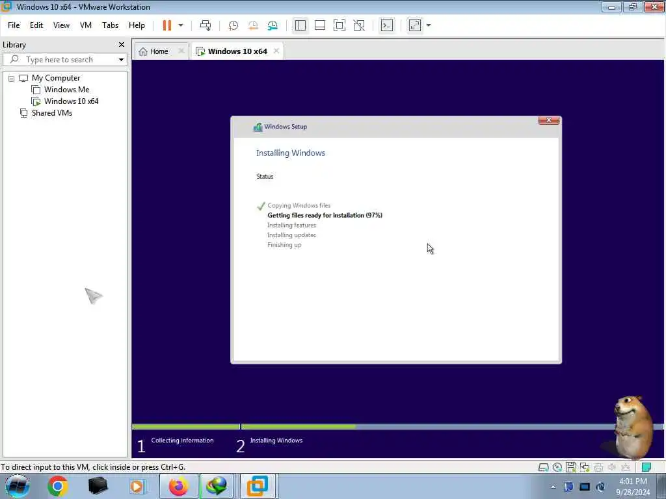Show hidden system tray icons
Viewport: 666px width, 499px height.
(553, 487)
